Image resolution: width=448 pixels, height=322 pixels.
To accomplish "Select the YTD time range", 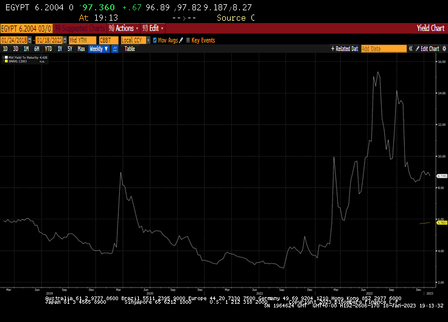I will 48,49.
